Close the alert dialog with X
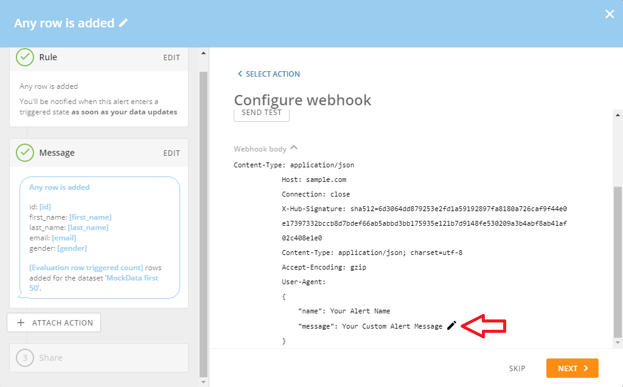Viewport: 623px width, 387px height. tap(610, 15)
